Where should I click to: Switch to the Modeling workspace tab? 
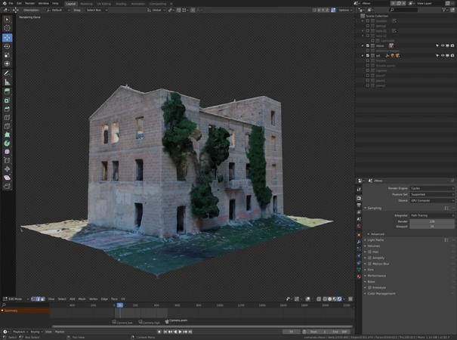(86, 4)
